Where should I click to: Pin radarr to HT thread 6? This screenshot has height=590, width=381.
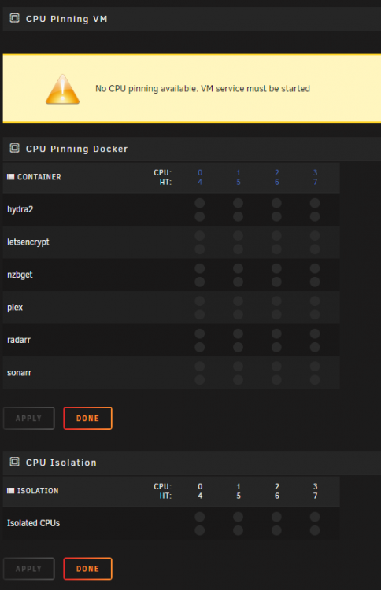277,347
